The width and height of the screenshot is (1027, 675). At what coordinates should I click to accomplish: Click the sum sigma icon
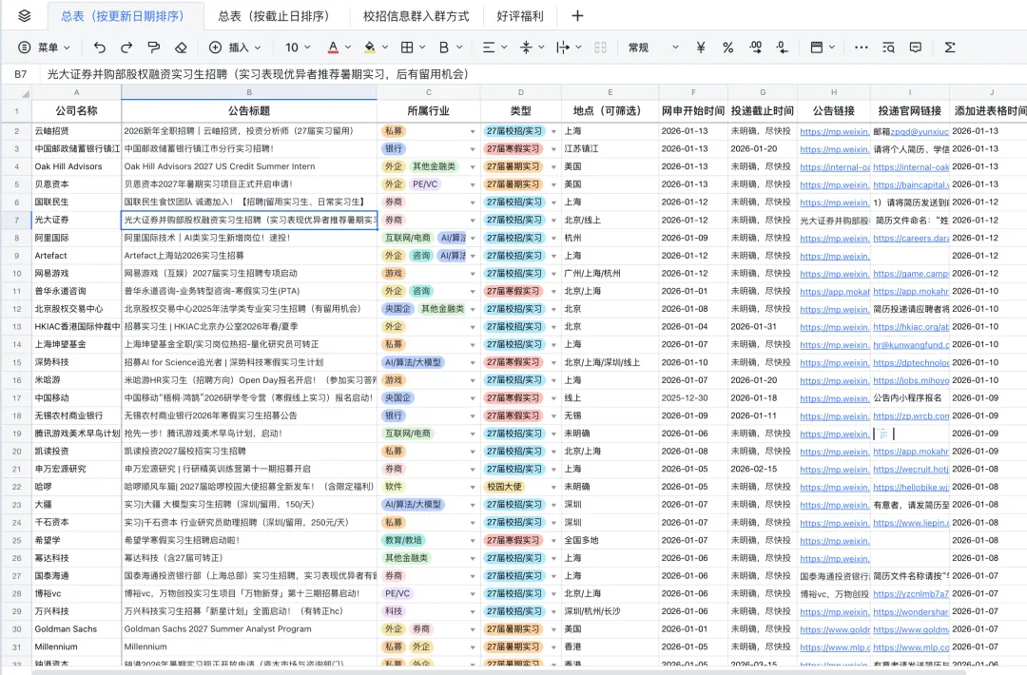(950, 48)
